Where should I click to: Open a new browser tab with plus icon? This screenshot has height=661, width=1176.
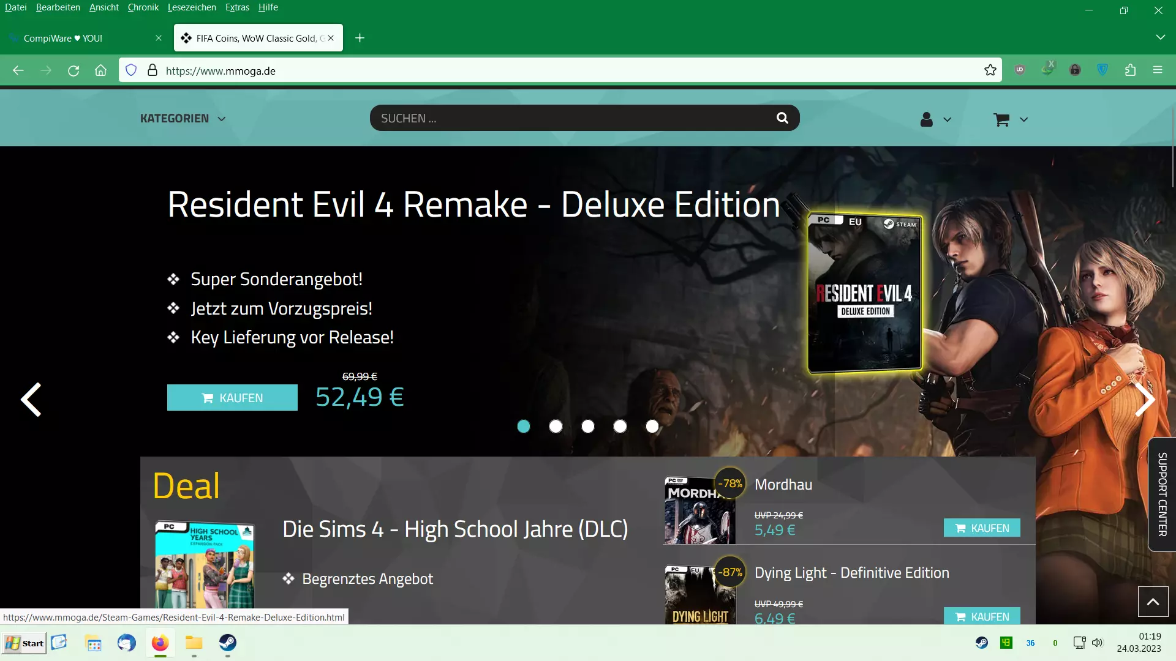[360, 38]
